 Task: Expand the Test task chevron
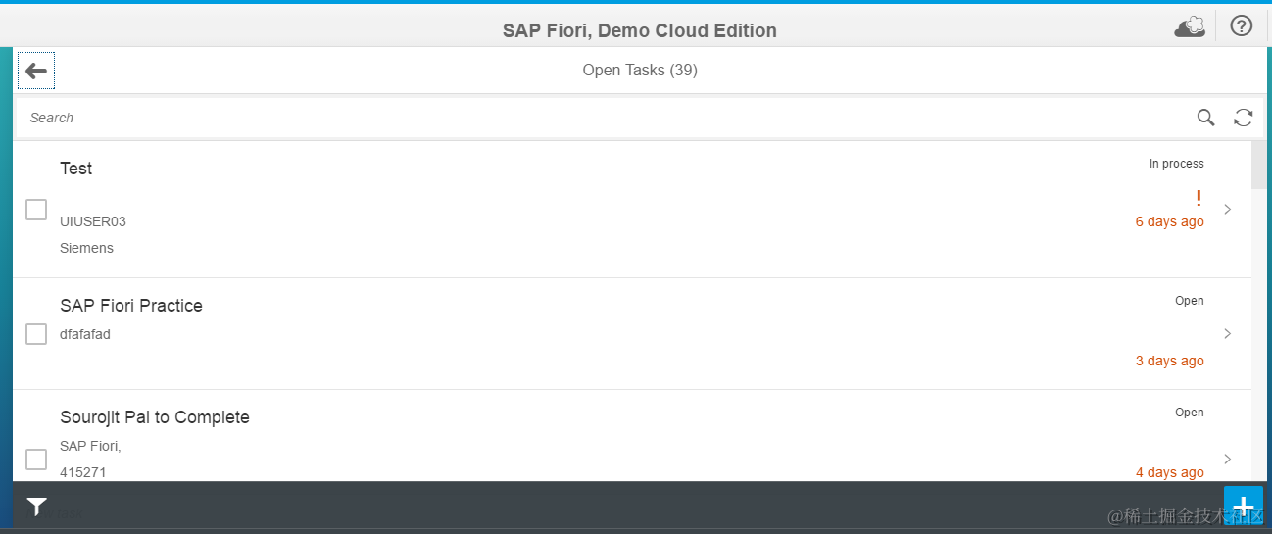pos(1227,210)
